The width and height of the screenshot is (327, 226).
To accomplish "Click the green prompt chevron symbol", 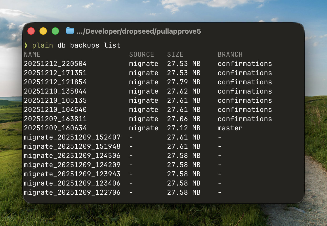I will click(x=26, y=45).
